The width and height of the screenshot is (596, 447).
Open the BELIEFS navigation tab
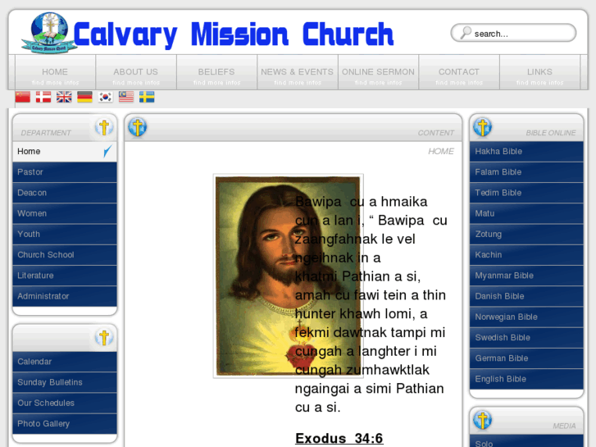pyautogui.click(x=216, y=72)
